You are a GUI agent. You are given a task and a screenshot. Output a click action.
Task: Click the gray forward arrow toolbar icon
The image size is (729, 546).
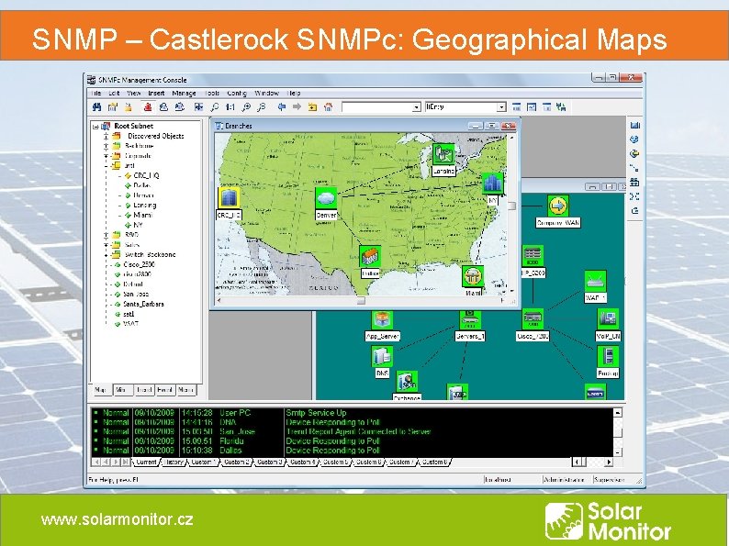(x=297, y=107)
